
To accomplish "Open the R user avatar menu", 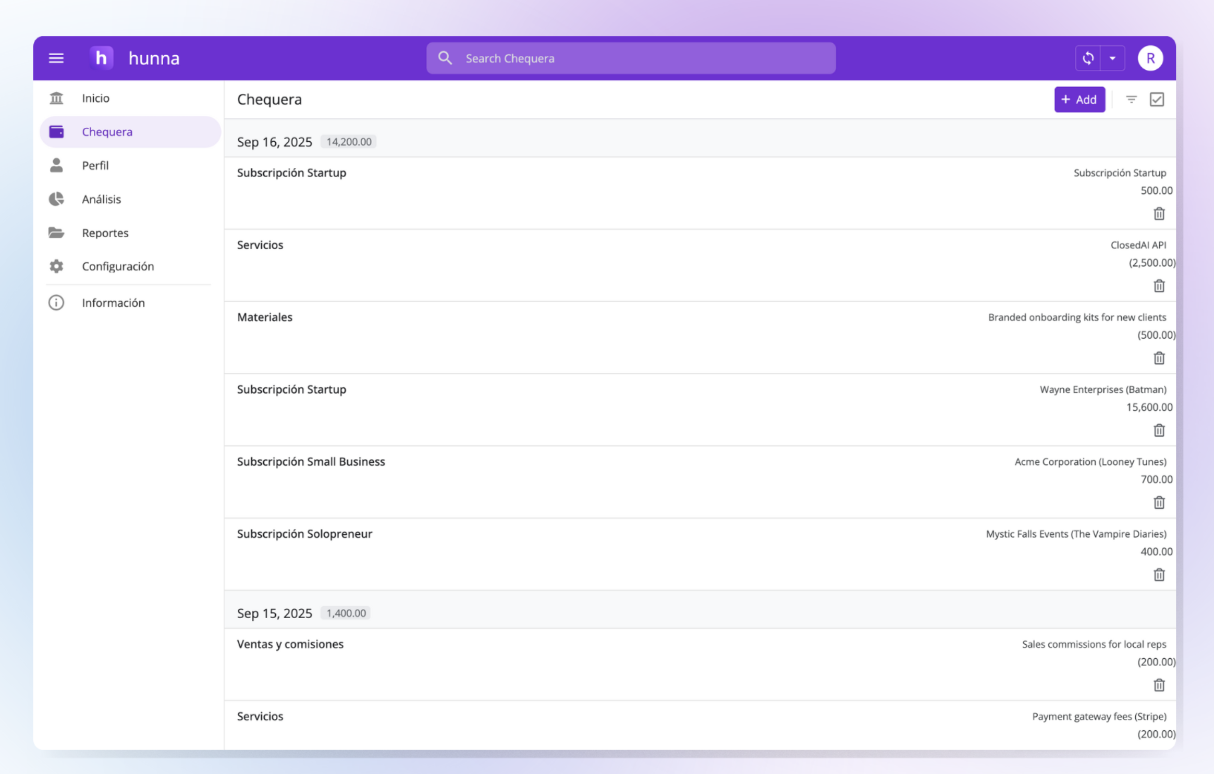I will click(x=1150, y=58).
